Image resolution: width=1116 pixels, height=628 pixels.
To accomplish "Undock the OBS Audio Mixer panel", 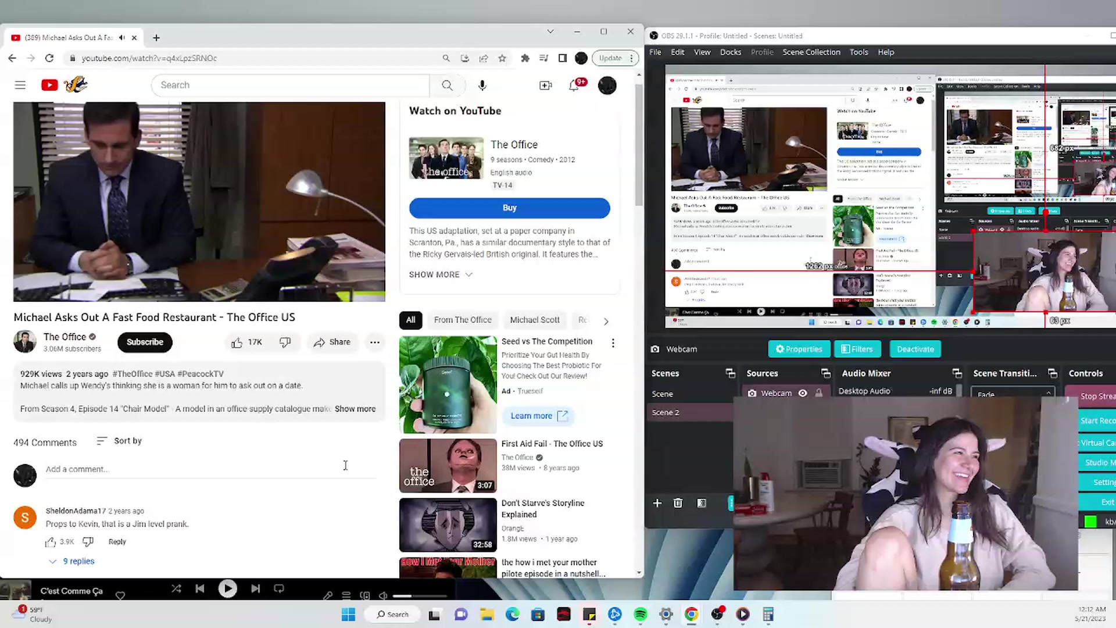I will 957,373.
